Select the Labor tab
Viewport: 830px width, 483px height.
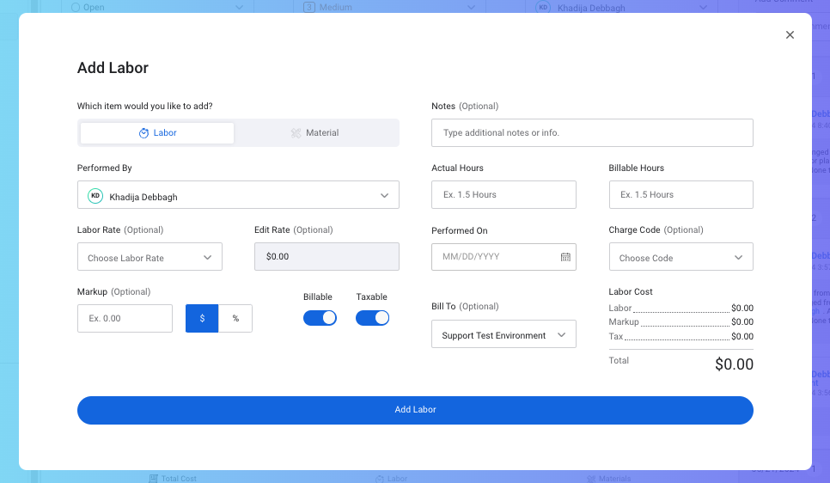coord(157,133)
